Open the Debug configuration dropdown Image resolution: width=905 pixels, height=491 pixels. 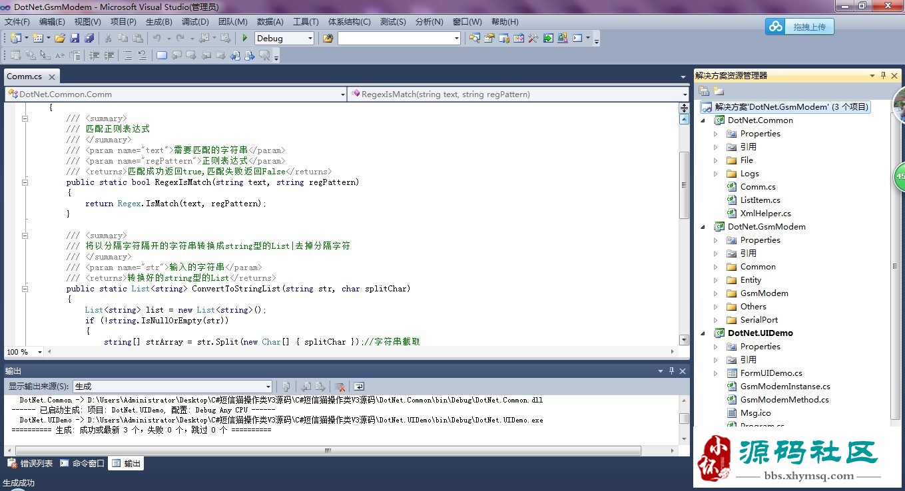click(310, 39)
